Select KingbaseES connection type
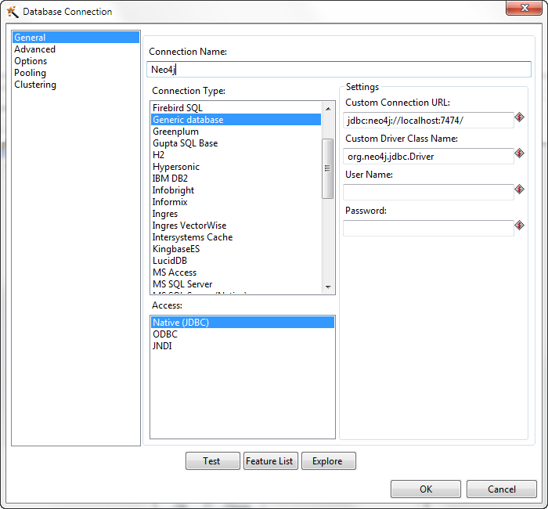Screen dimensions: 548x509 coord(236,249)
